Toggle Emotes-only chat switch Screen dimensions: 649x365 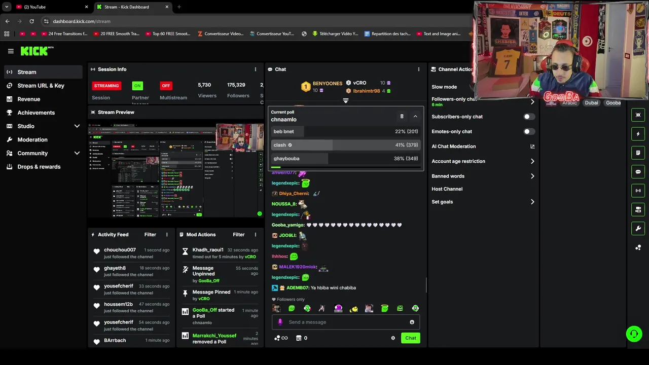coord(529,132)
